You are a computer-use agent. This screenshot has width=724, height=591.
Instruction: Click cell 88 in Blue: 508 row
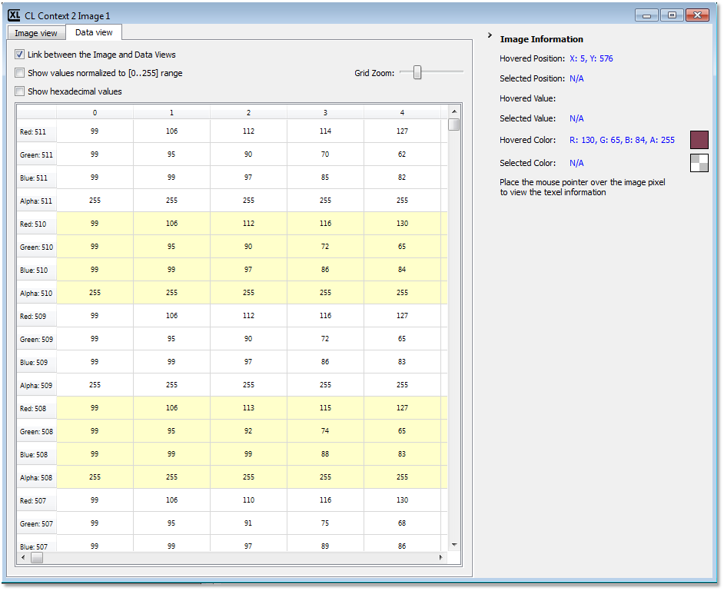(x=326, y=454)
